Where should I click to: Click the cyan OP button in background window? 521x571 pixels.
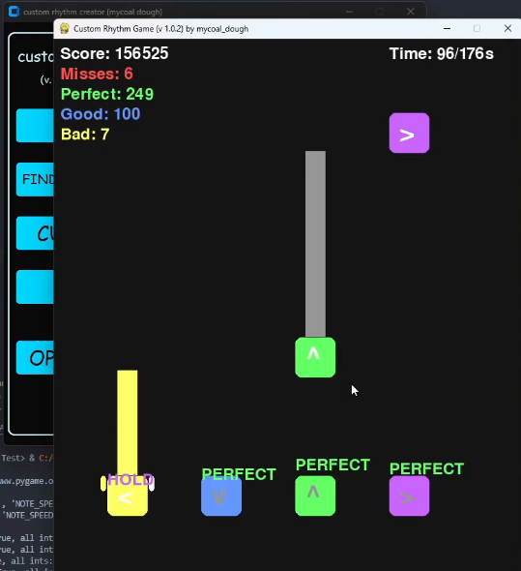35,358
